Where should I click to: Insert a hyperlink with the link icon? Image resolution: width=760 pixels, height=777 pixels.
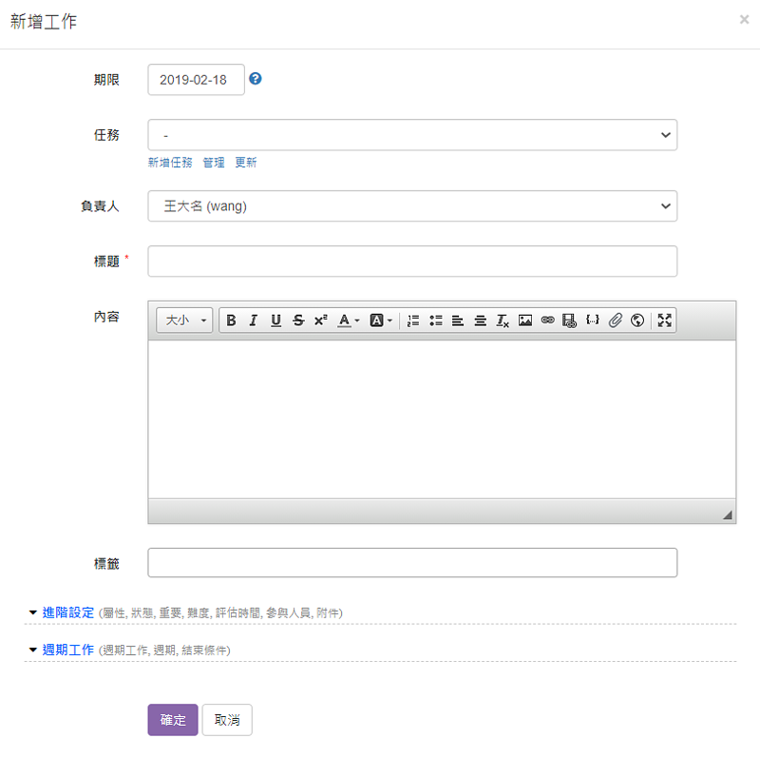(547, 321)
